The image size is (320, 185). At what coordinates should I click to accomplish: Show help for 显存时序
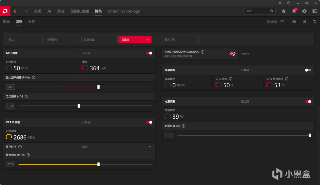(x=20, y=147)
